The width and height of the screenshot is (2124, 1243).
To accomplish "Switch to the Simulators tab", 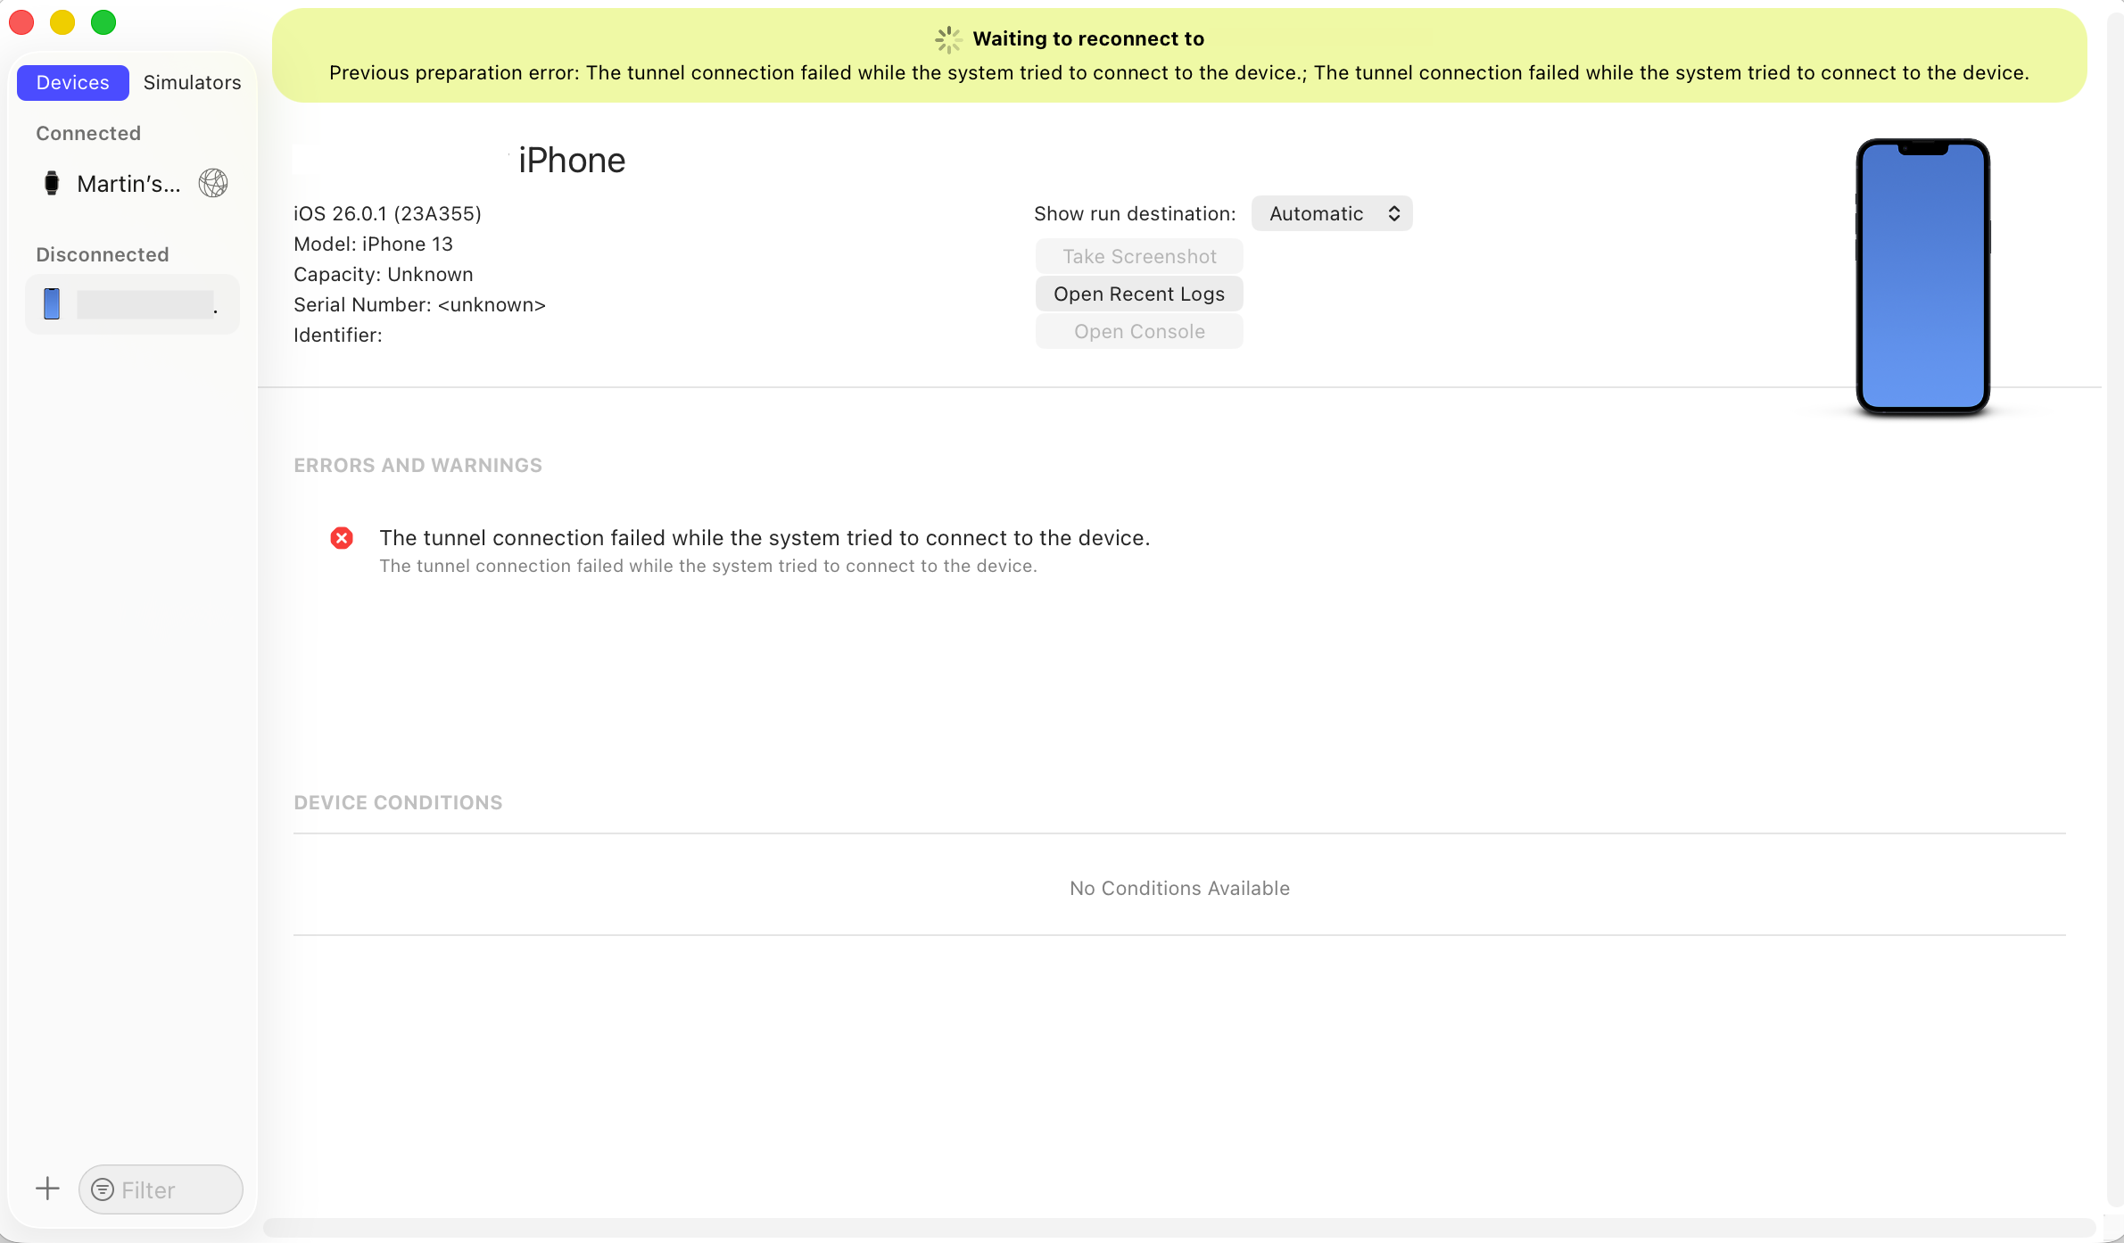I will click(192, 82).
